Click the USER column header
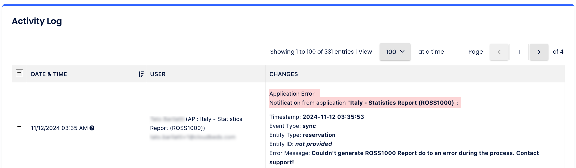The image size is (576, 168). coord(158,74)
